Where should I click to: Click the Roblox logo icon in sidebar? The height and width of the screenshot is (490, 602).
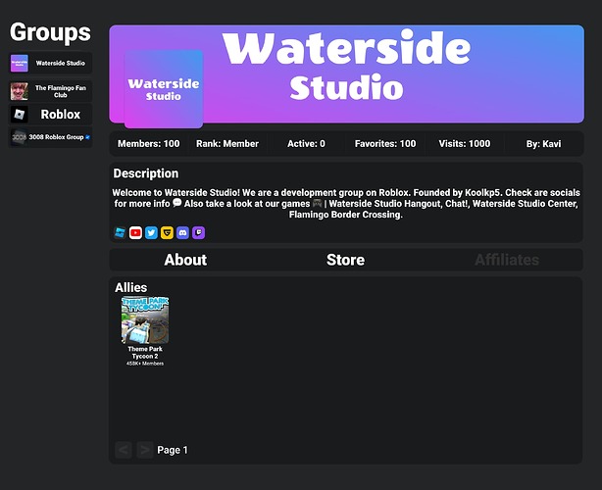click(x=20, y=115)
